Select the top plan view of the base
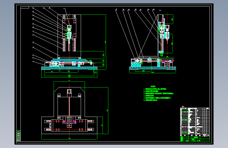The height and width of the screenshot is (148, 228). pos(69,111)
